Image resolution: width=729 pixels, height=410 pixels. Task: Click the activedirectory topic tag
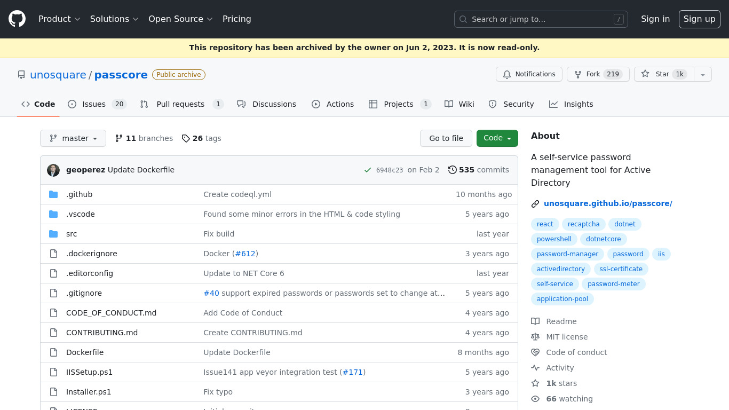click(561, 269)
